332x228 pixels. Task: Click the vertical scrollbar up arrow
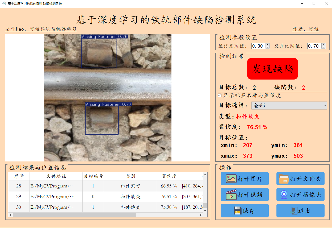[x=205, y=174]
